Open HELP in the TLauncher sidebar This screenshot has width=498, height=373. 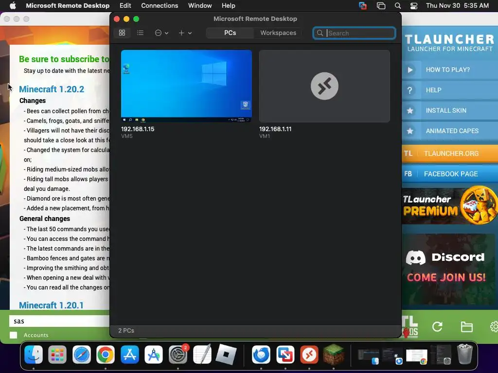pos(450,90)
